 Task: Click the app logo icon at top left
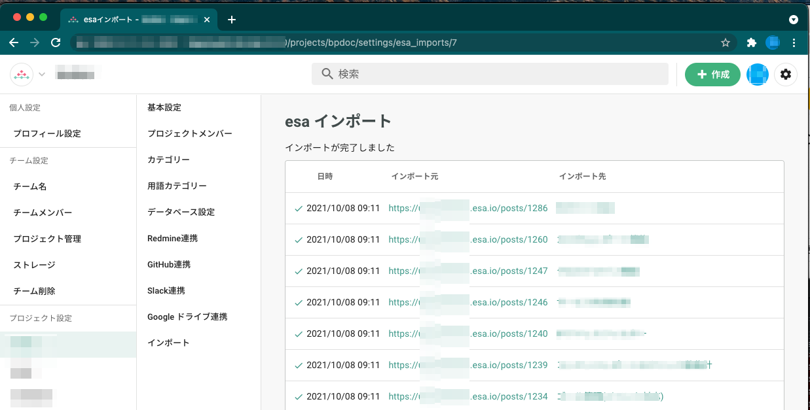pos(22,75)
